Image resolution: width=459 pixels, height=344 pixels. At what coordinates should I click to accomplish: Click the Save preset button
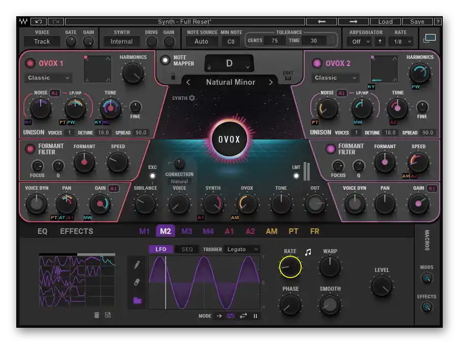(417, 22)
